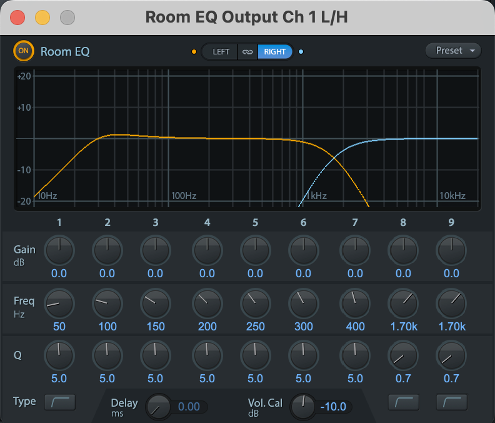This screenshot has height=423, width=495.
Task: Click the Delay value field showing 0.00
Action: (x=189, y=407)
